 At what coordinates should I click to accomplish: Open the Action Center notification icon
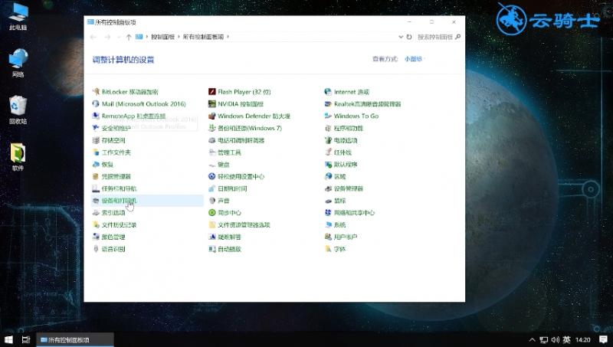[603, 339]
